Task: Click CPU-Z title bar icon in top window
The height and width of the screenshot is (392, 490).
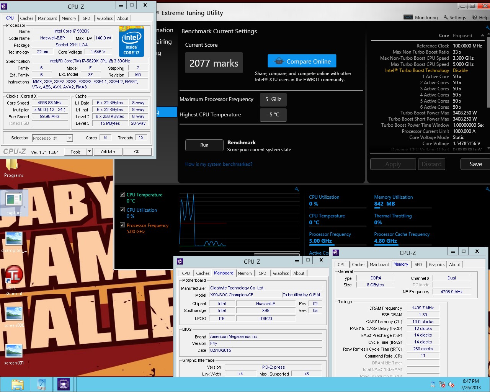Action: point(4,7)
